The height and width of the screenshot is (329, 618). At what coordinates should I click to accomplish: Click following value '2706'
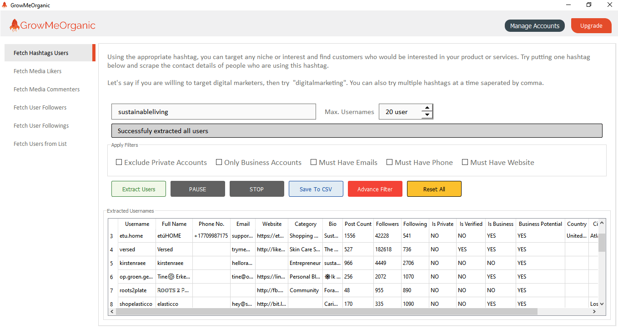click(415, 263)
